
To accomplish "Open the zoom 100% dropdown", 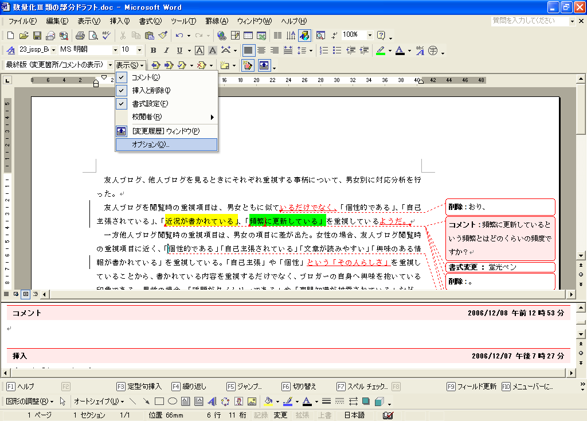I will pyautogui.click(x=370, y=36).
